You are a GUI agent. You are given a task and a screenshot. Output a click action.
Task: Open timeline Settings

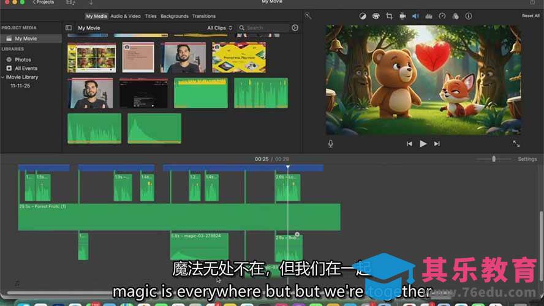[x=527, y=159]
